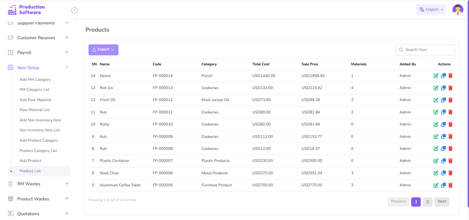Click inside the Search Here field
This screenshot has width=469, height=220.
tap(425, 50)
